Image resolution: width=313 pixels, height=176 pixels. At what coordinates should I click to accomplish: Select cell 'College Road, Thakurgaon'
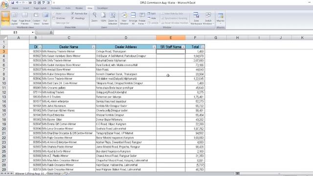126,51
